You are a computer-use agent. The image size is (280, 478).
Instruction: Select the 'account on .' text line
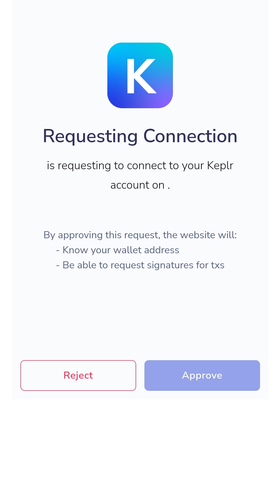pos(140,185)
